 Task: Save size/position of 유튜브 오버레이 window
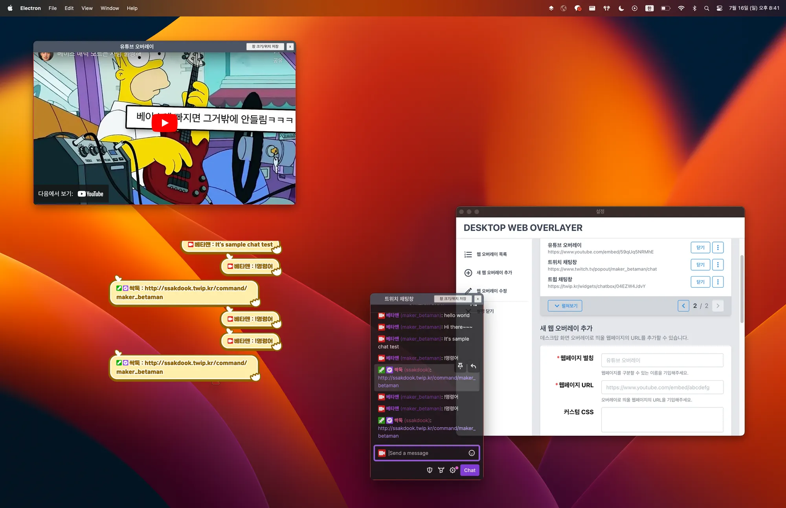pyautogui.click(x=265, y=46)
